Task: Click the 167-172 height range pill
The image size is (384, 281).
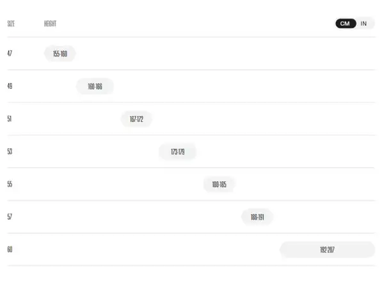Action: 136,119
